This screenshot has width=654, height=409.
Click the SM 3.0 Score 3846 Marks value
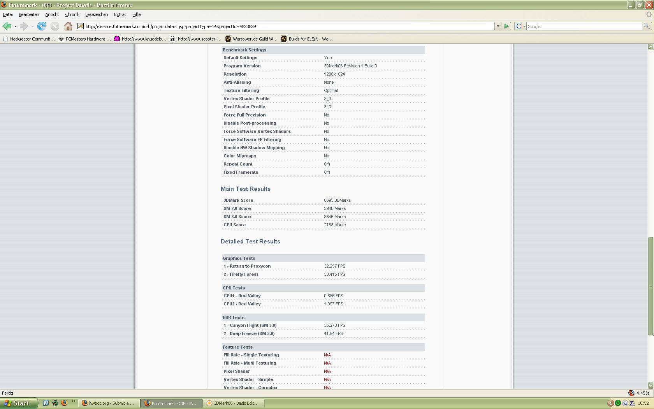pyautogui.click(x=335, y=217)
